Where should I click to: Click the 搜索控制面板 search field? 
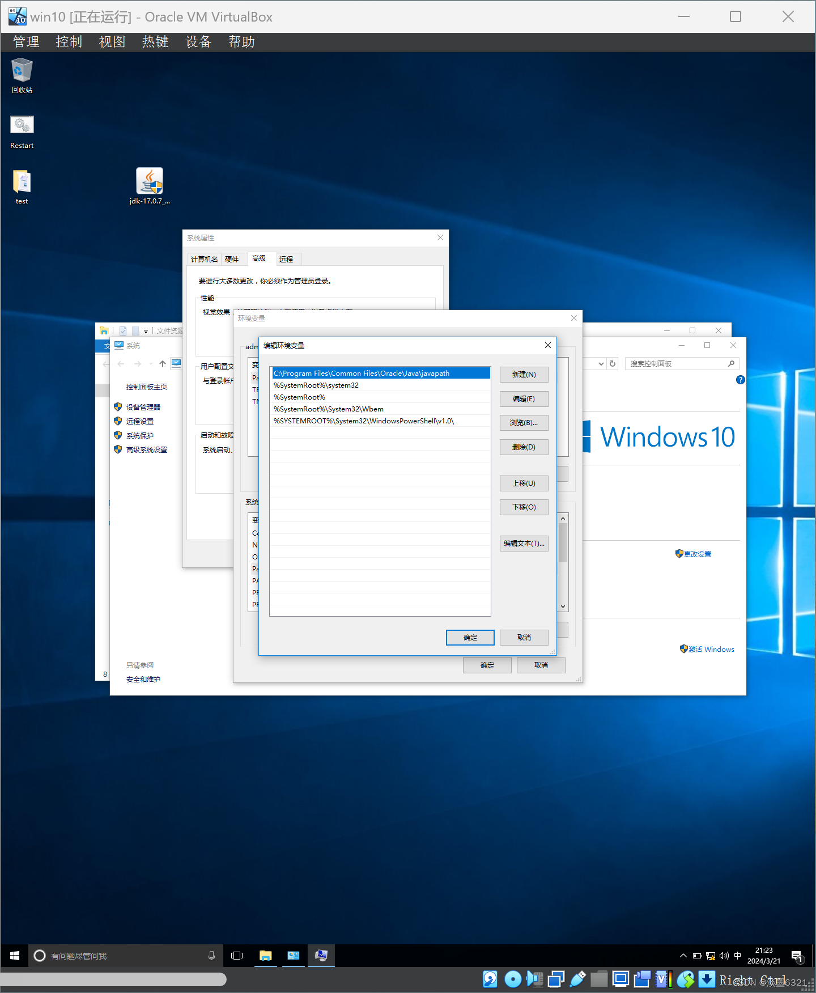tap(682, 364)
